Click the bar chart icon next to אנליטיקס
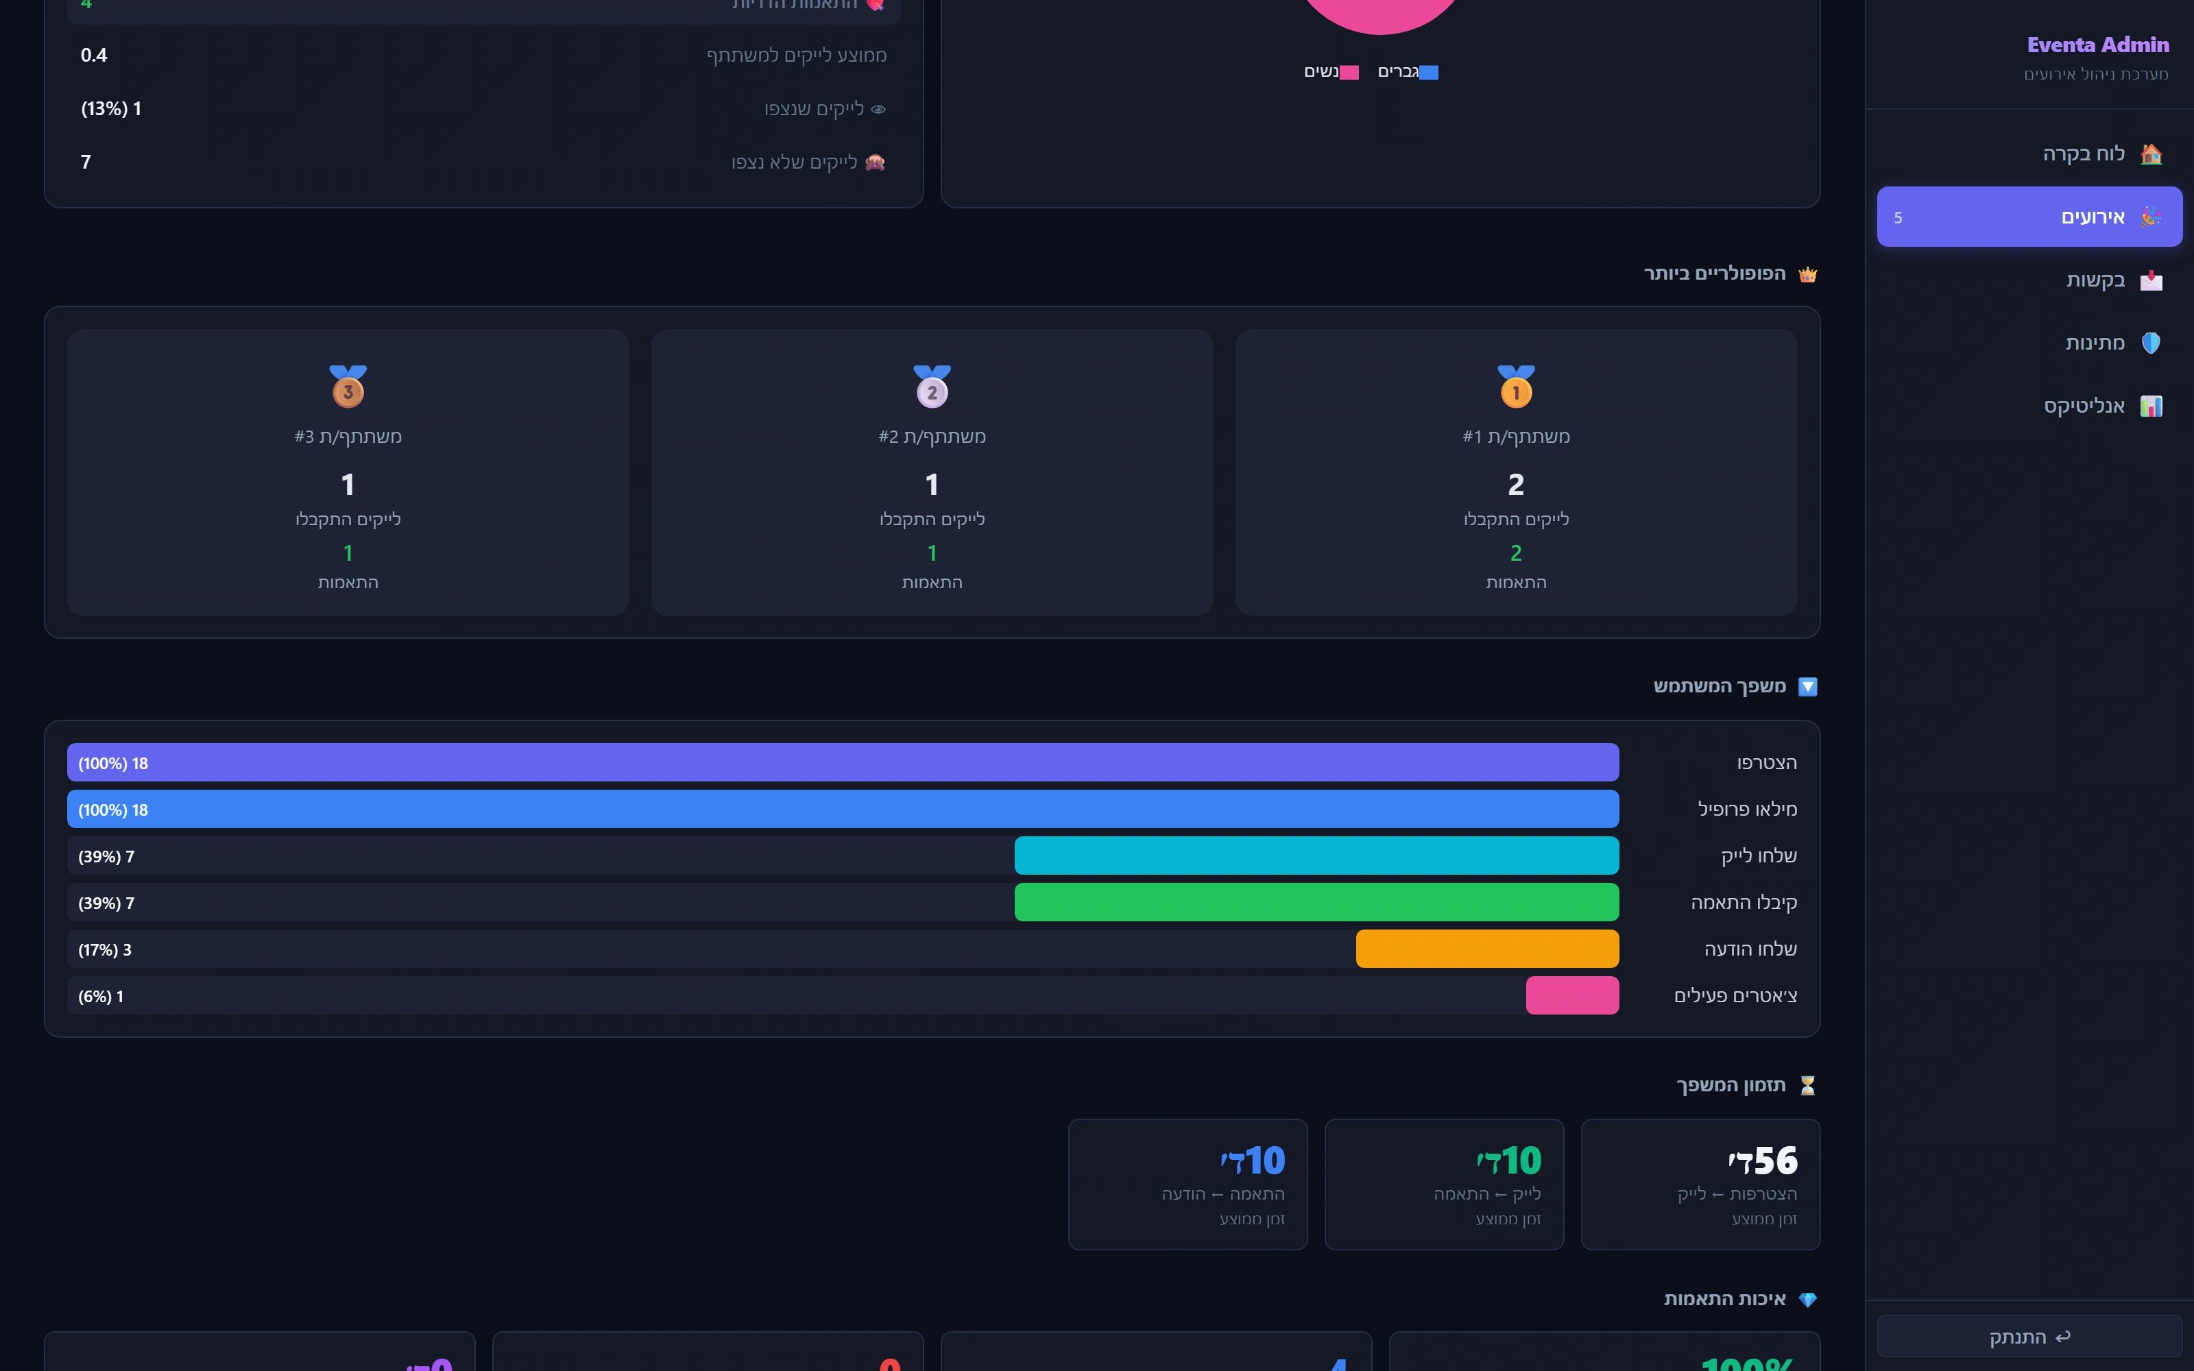The image size is (2194, 1371). point(2151,407)
